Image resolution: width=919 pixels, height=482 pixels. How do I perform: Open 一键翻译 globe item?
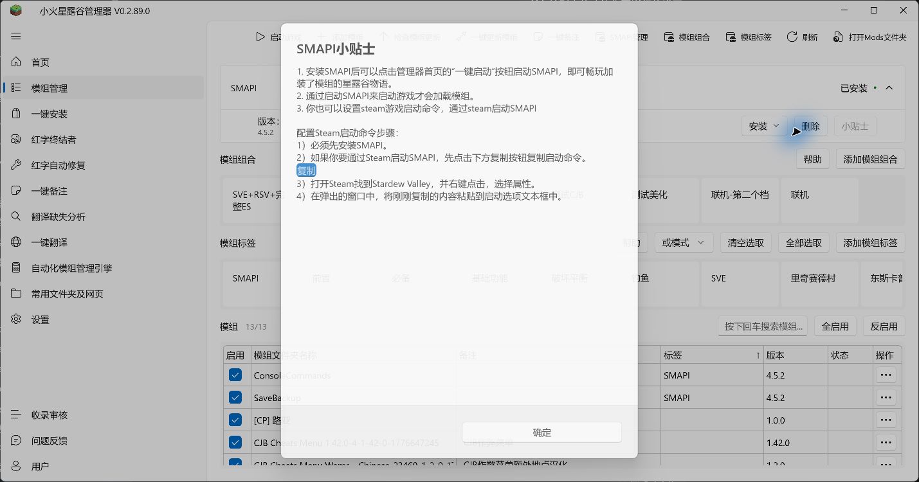click(x=103, y=242)
